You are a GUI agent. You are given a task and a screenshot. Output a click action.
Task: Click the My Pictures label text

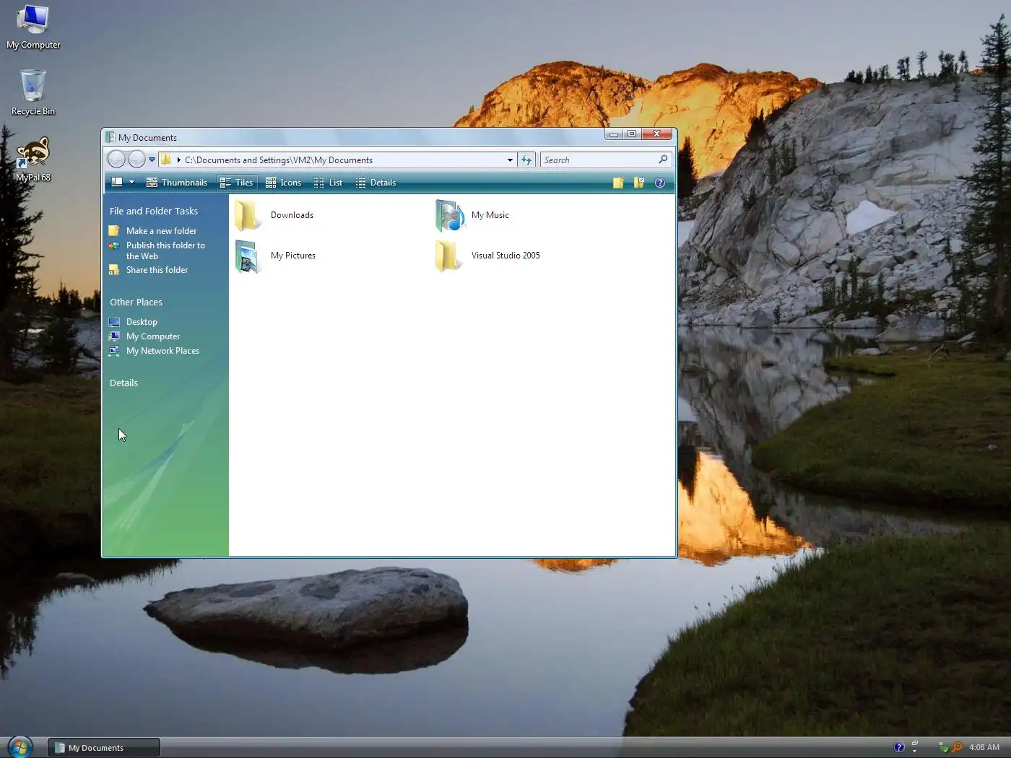pyautogui.click(x=293, y=256)
